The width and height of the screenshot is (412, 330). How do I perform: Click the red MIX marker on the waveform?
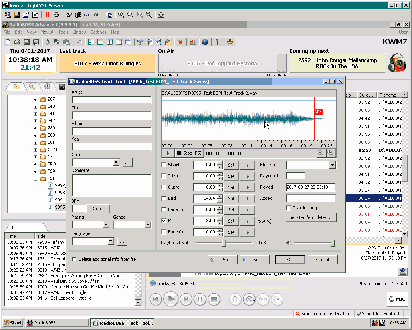tap(318, 112)
